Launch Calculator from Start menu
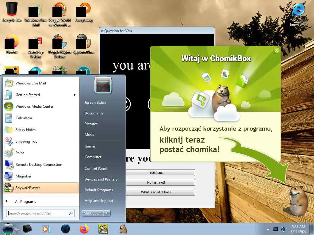The image size is (314, 235). tap(41, 118)
